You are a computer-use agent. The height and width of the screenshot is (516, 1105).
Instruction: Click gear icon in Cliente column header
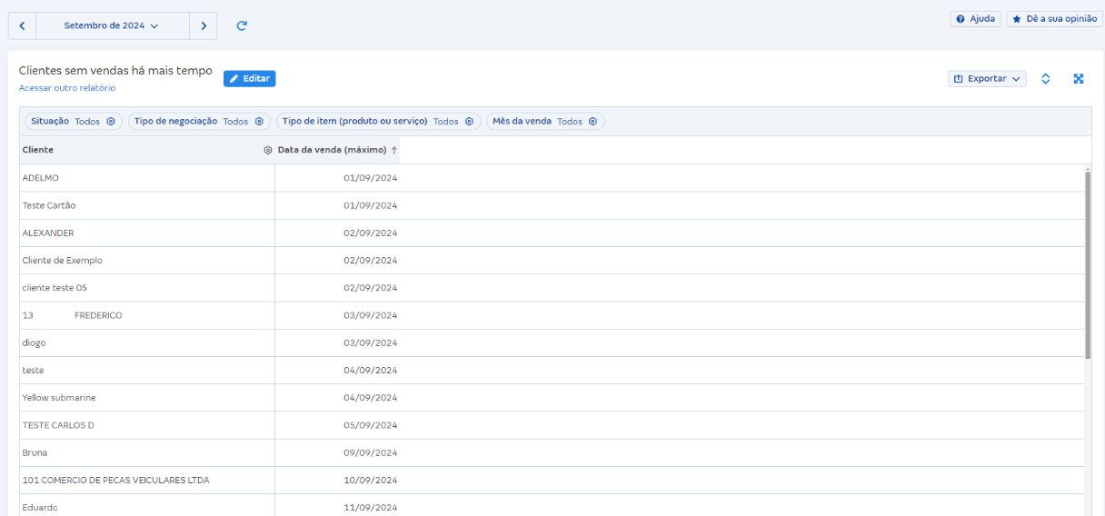pyautogui.click(x=267, y=150)
